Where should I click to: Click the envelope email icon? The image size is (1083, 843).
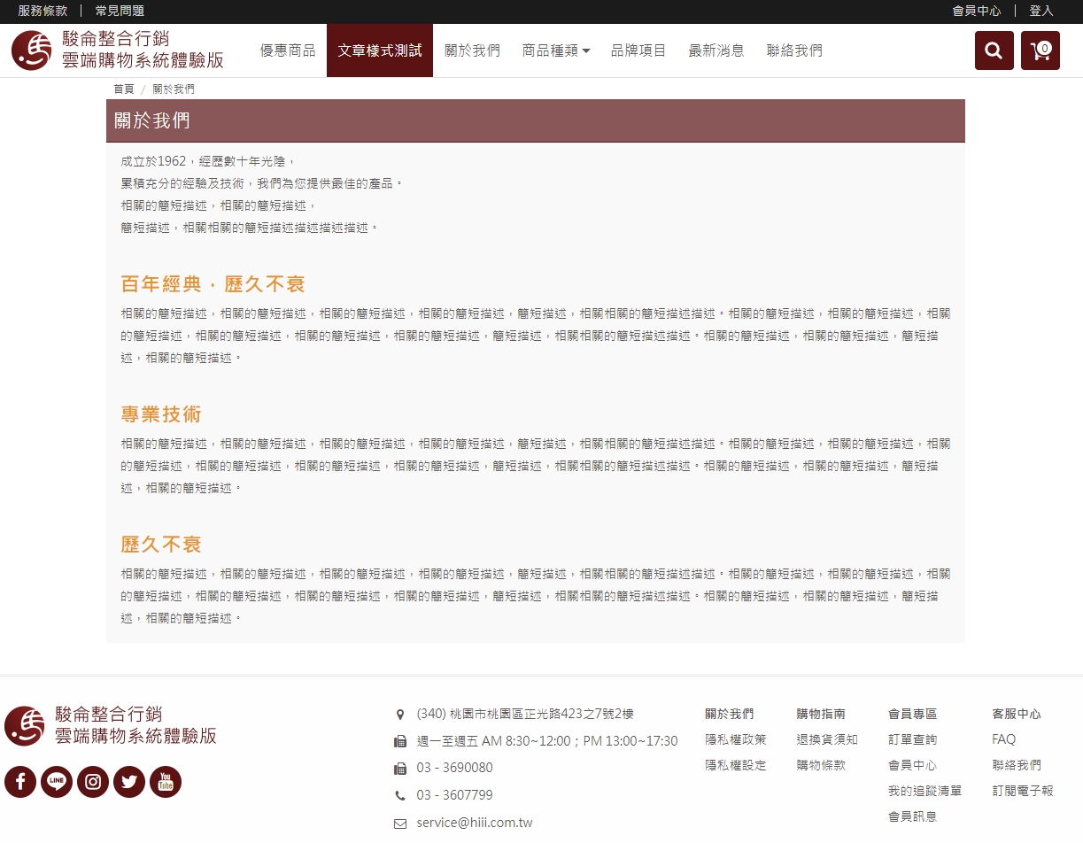(x=400, y=824)
